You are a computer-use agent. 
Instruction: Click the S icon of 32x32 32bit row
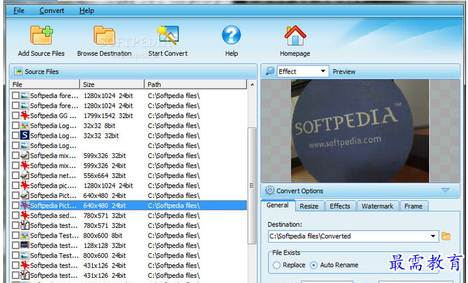coord(25,135)
